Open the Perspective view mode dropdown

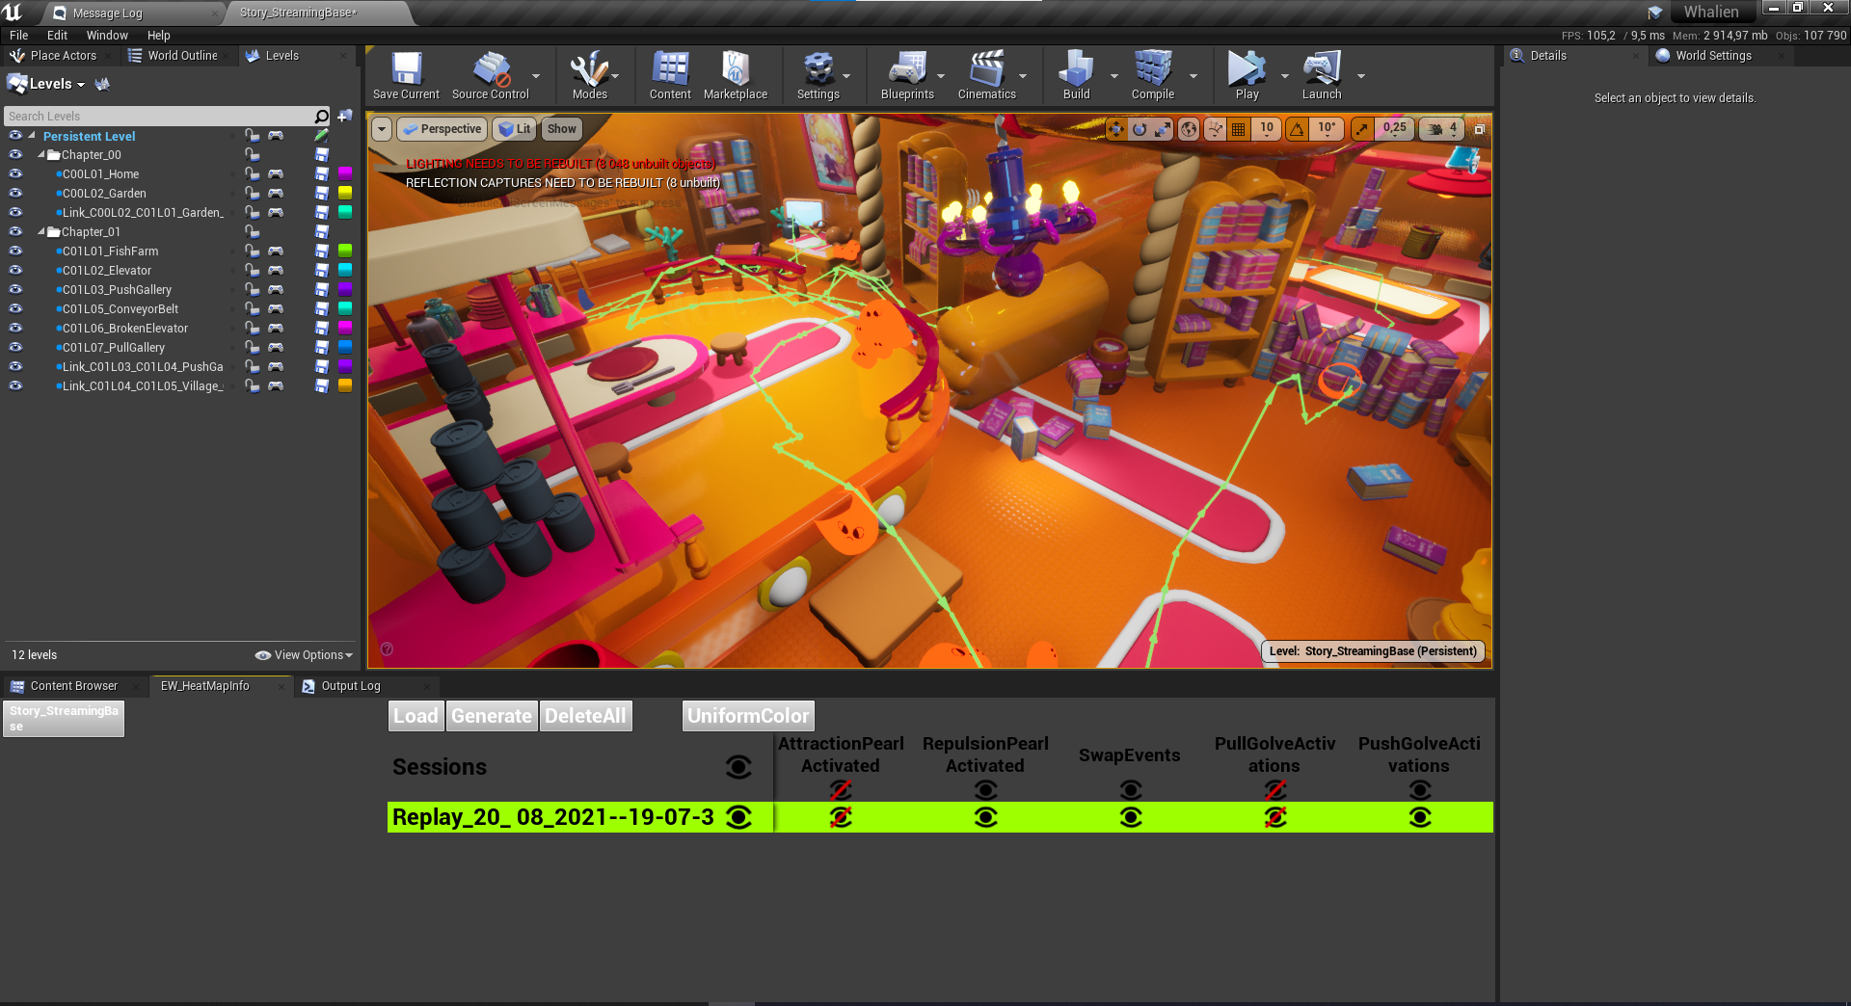[x=442, y=129]
